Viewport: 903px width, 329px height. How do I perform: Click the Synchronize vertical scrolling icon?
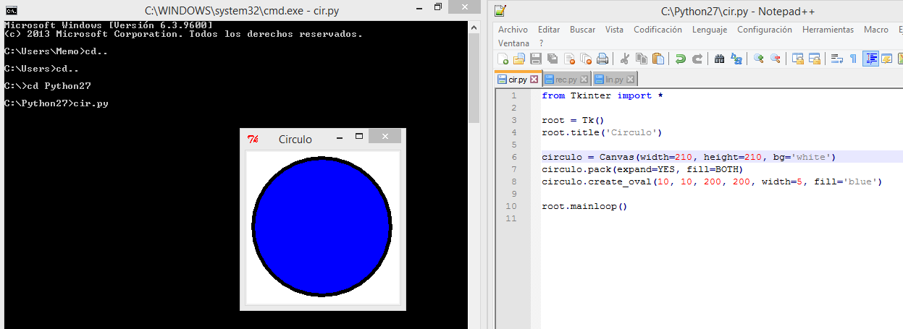click(x=797, y=59)
